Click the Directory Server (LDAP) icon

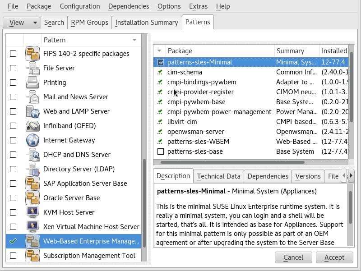click(32, 169)
